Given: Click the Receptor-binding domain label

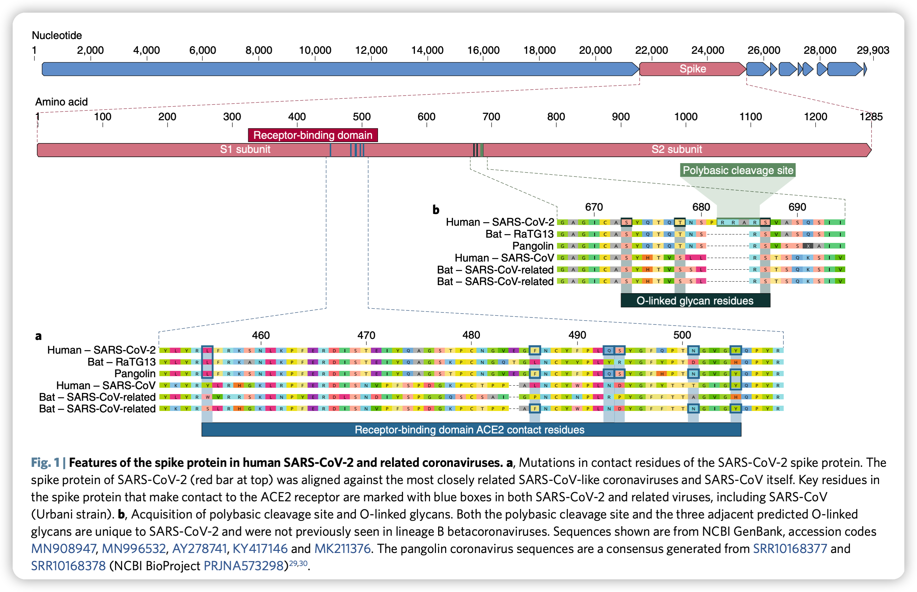Looking at the screenshot, I should click(x=313, y=135).
